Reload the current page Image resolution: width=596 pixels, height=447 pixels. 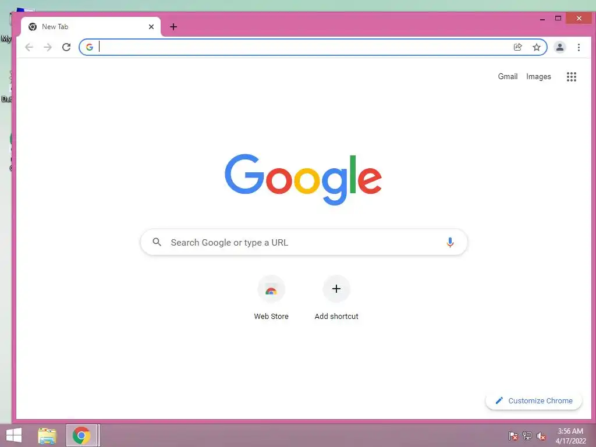click(66, 47)
